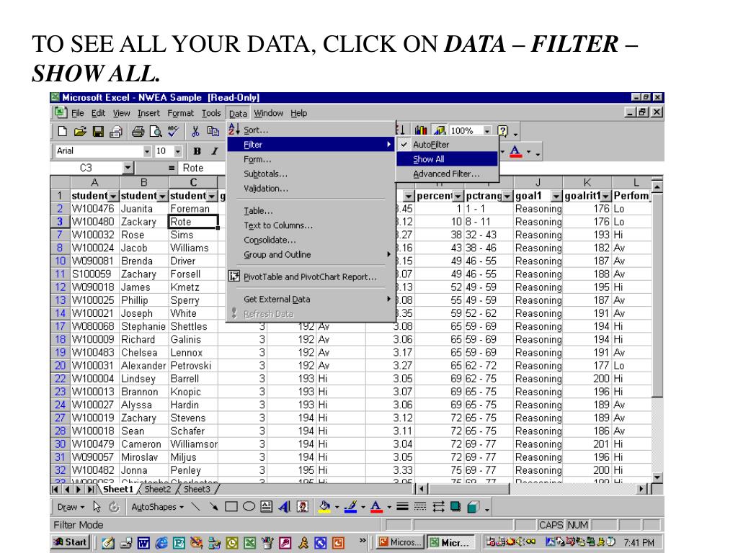Toggle Bold formatting button
The height and width of the screenshot is (553, 738).
(x=197, y=151)
